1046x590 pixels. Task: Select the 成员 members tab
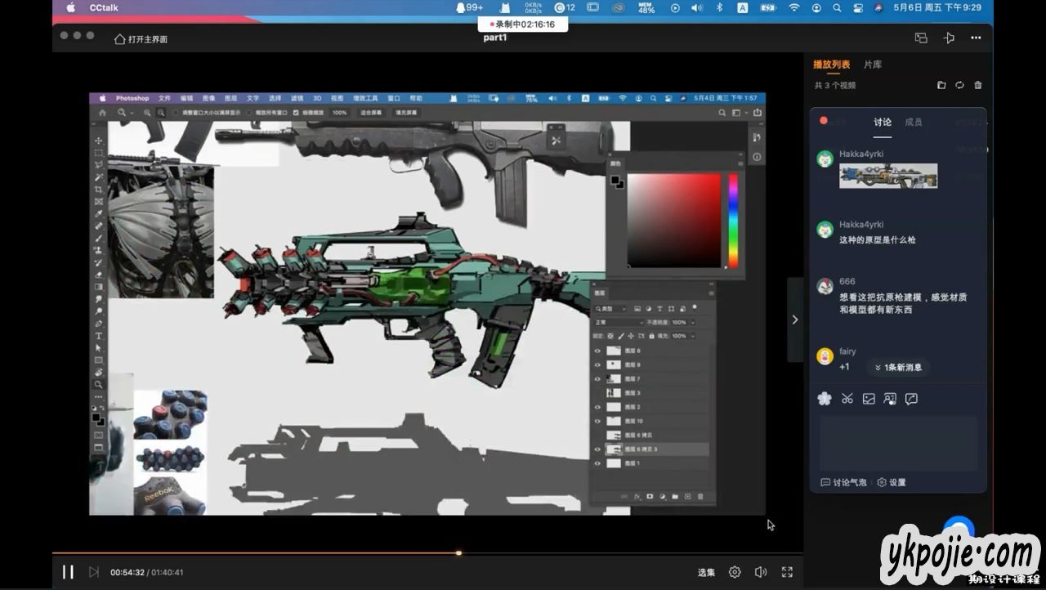(x=913, y=122)
